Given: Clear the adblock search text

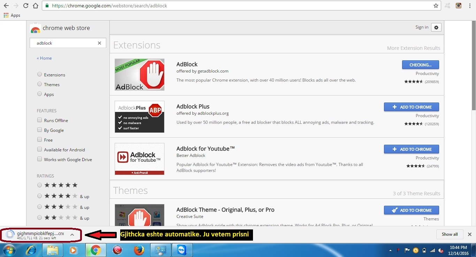Looking at the screenshot, I should [x=99, y=43].
